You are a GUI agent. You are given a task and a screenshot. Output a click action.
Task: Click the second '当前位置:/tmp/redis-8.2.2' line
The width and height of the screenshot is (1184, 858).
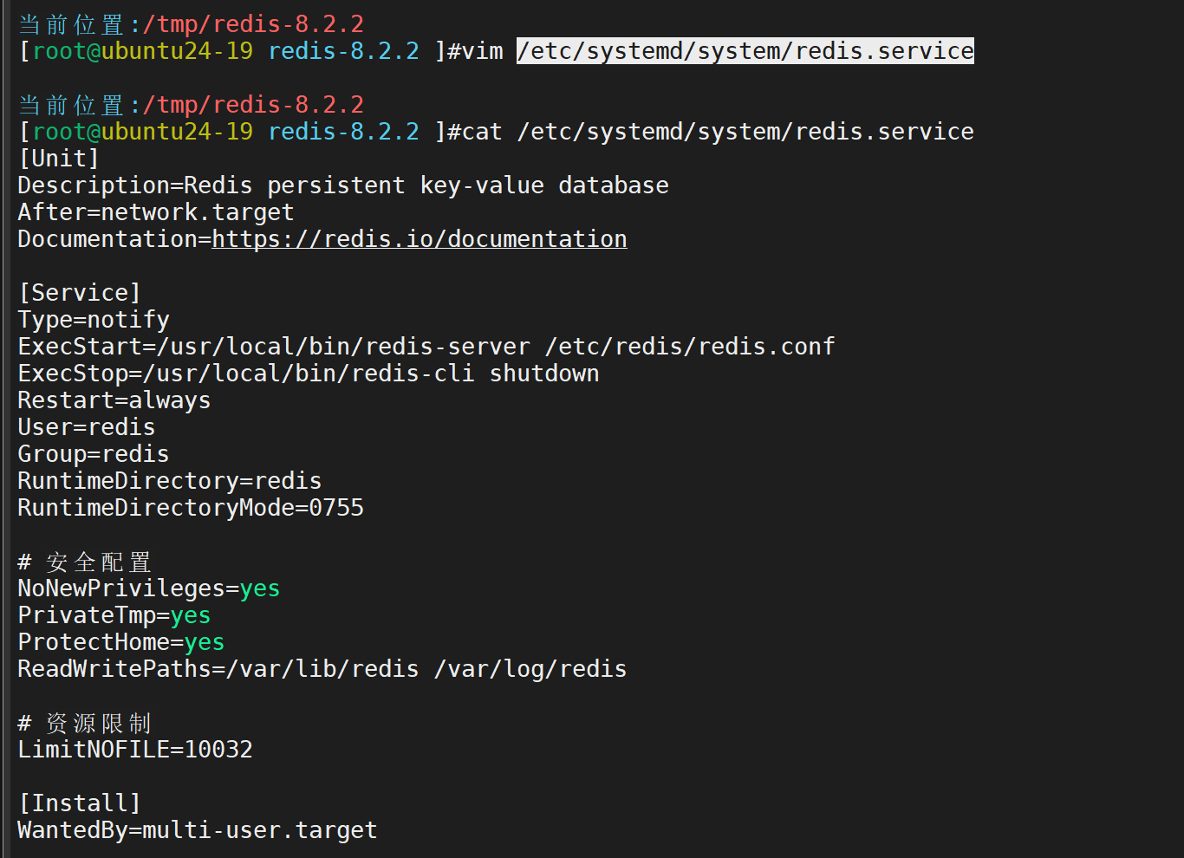tap(192, 105)
